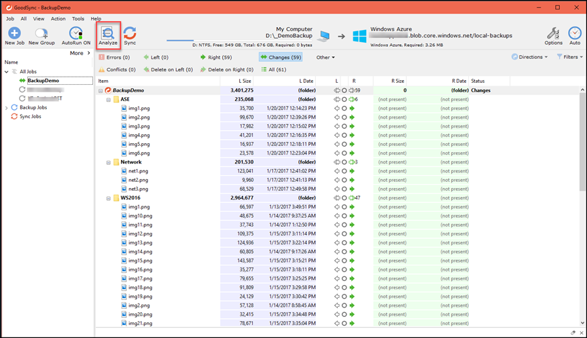
Task: Select do-nothing circle for net1.png
Action: 344,171
